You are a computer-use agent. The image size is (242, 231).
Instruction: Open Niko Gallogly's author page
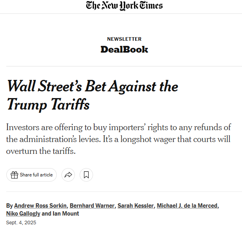coord(23,214)
